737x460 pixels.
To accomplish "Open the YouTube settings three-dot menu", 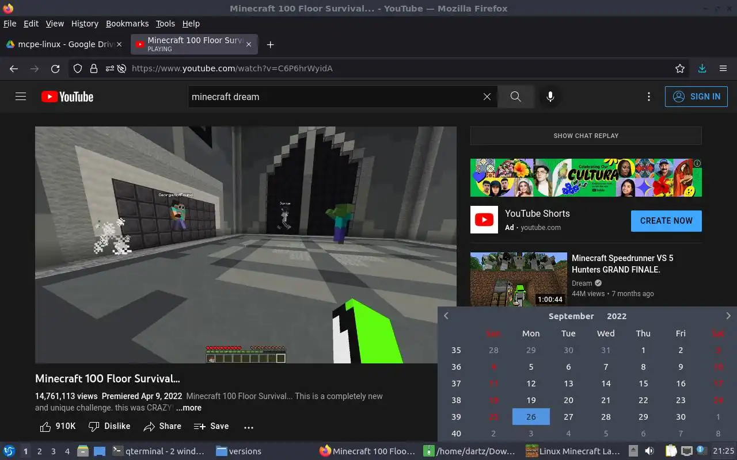I will (x=649, y=97).
